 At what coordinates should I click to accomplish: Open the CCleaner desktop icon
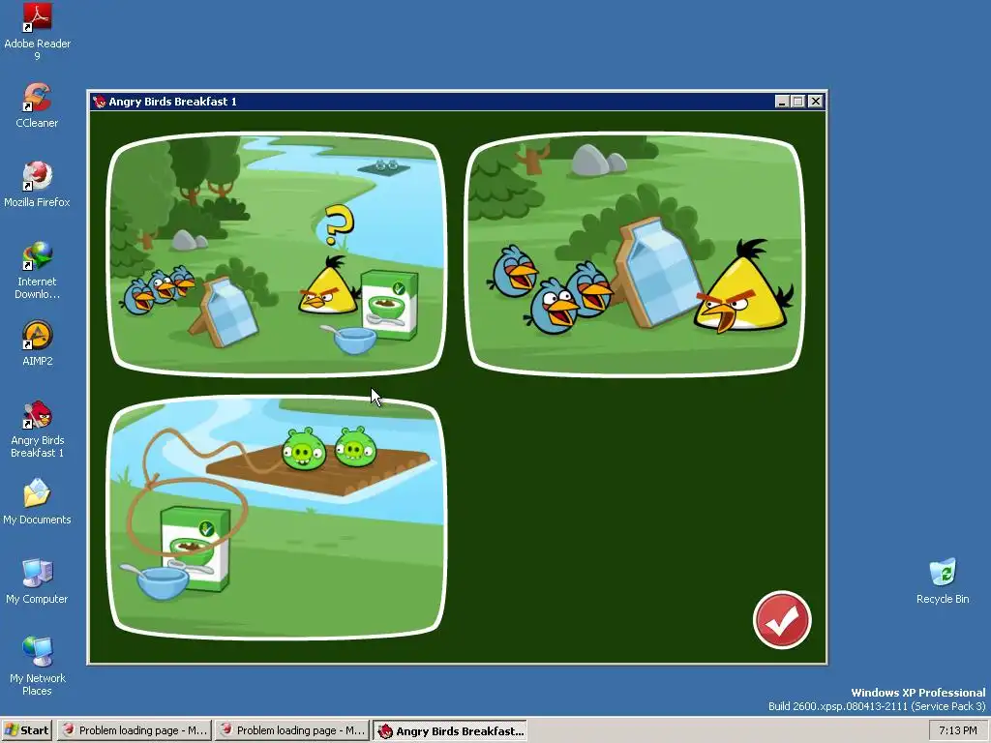pyautogui.click(x=37, y=105)
